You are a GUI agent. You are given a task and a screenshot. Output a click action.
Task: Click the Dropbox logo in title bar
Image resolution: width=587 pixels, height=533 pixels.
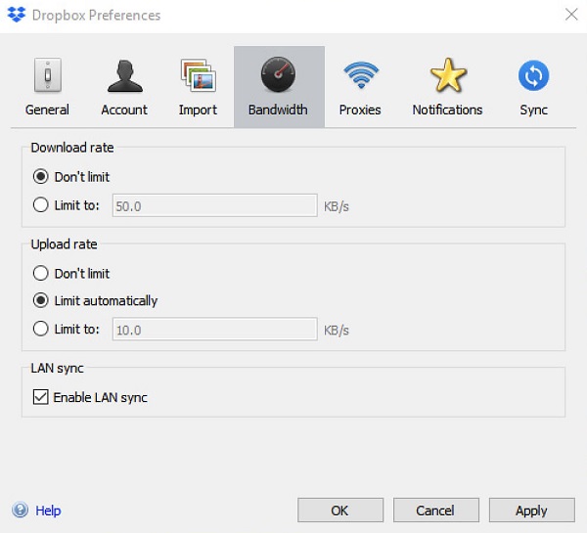coord(17,15)
